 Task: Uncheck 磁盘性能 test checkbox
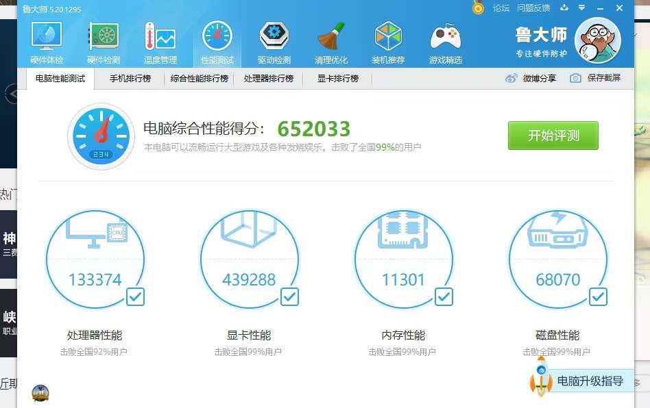(x=598, y=296)
